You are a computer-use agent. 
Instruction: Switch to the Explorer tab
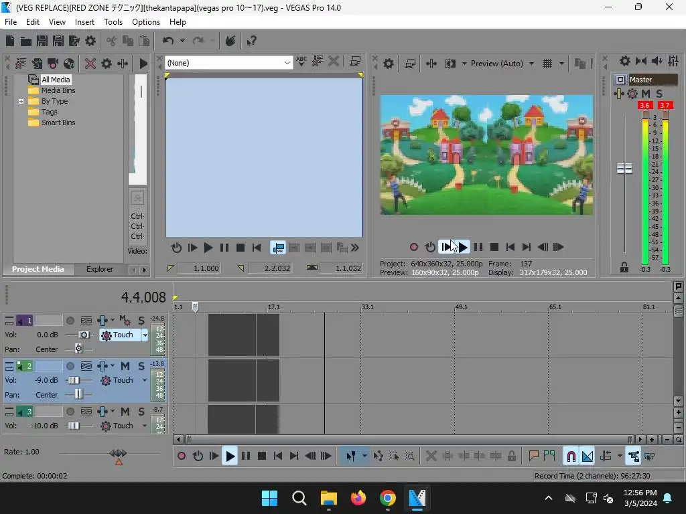100,269
